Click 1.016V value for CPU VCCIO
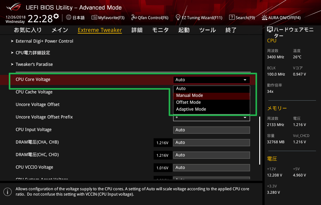The width and height of the screenshot is (321, 205). [162, 168]
